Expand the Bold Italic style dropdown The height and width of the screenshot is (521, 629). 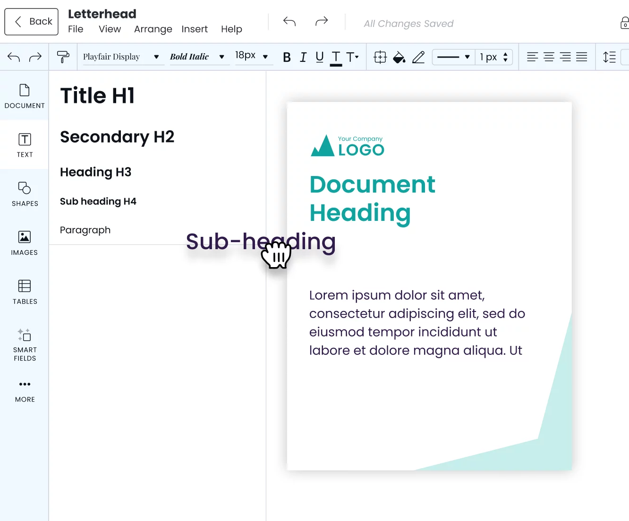197,57
